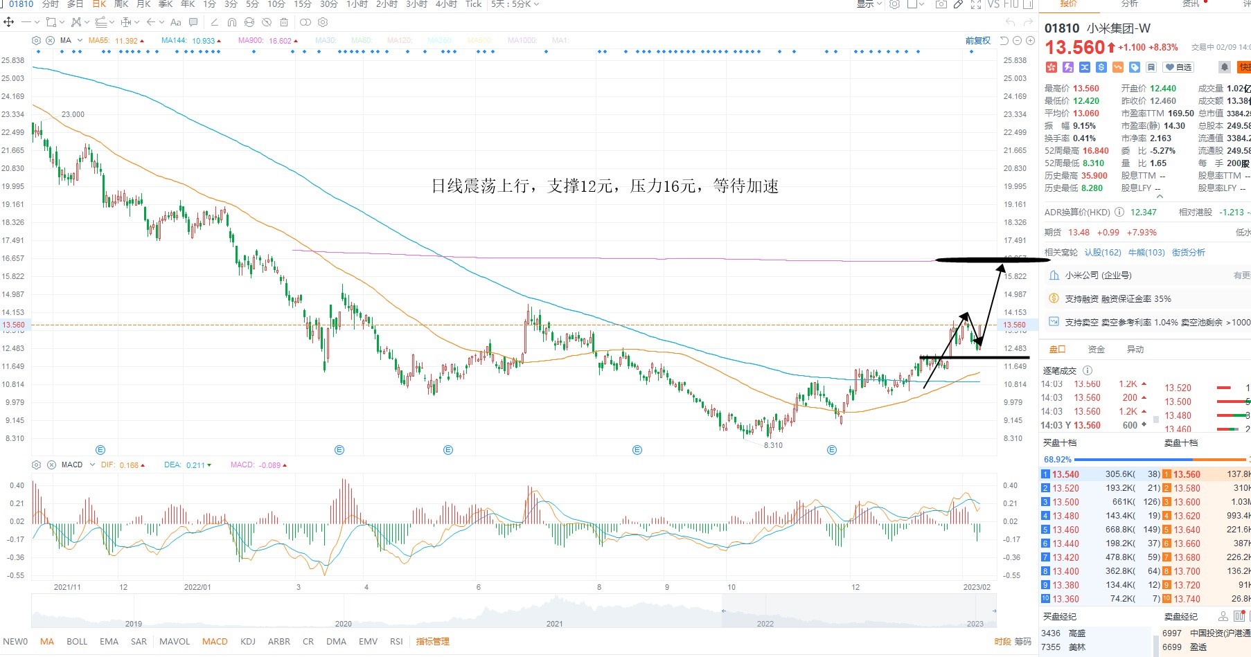The width and height of the screenshot is (1251, 657).
Task: Take a chart screenshot with camera icon
Action: [x=941, y=4]
